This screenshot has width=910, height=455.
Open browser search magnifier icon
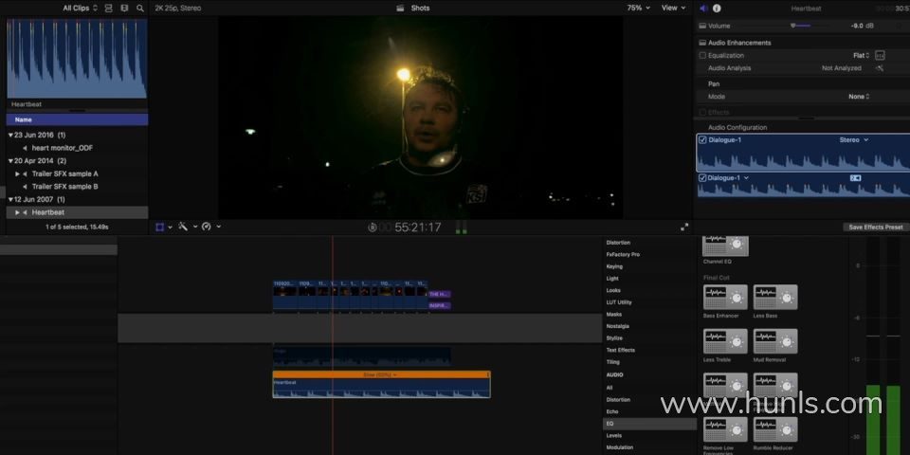140,9
